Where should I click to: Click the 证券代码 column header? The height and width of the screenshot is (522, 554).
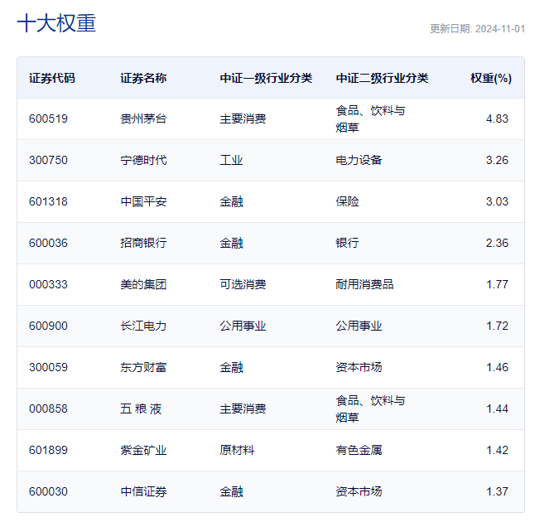pyautogui.click(x=52, y=78)
